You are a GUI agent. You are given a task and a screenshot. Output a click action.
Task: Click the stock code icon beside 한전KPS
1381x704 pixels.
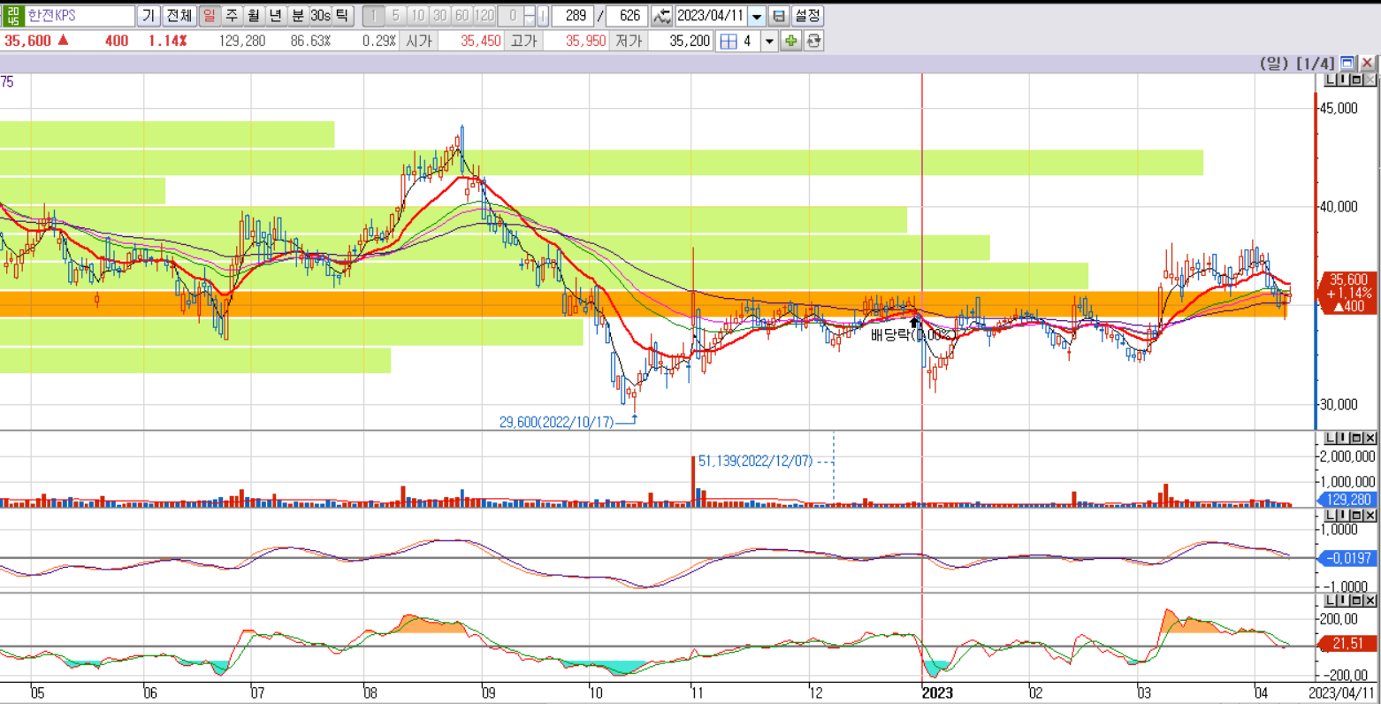[x=12, y=16]
